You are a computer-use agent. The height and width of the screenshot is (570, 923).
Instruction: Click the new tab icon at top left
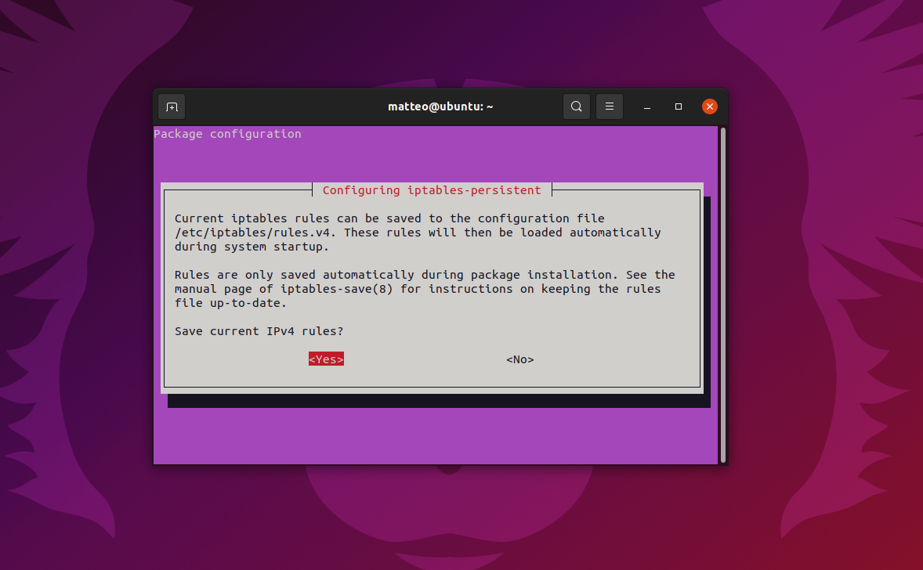point(171,106)
